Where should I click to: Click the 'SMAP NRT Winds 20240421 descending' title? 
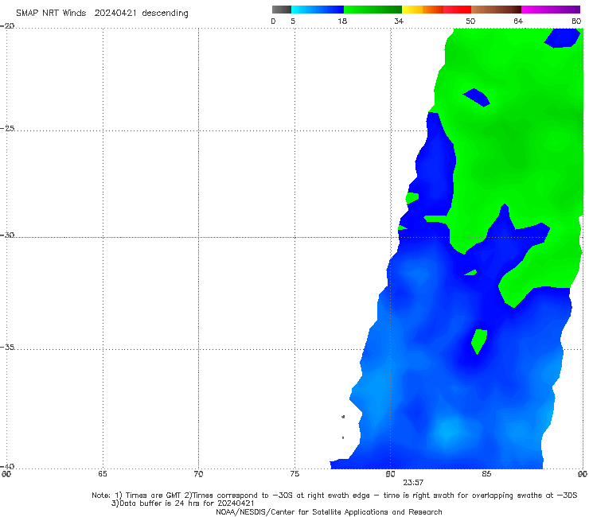coord(102,14)
